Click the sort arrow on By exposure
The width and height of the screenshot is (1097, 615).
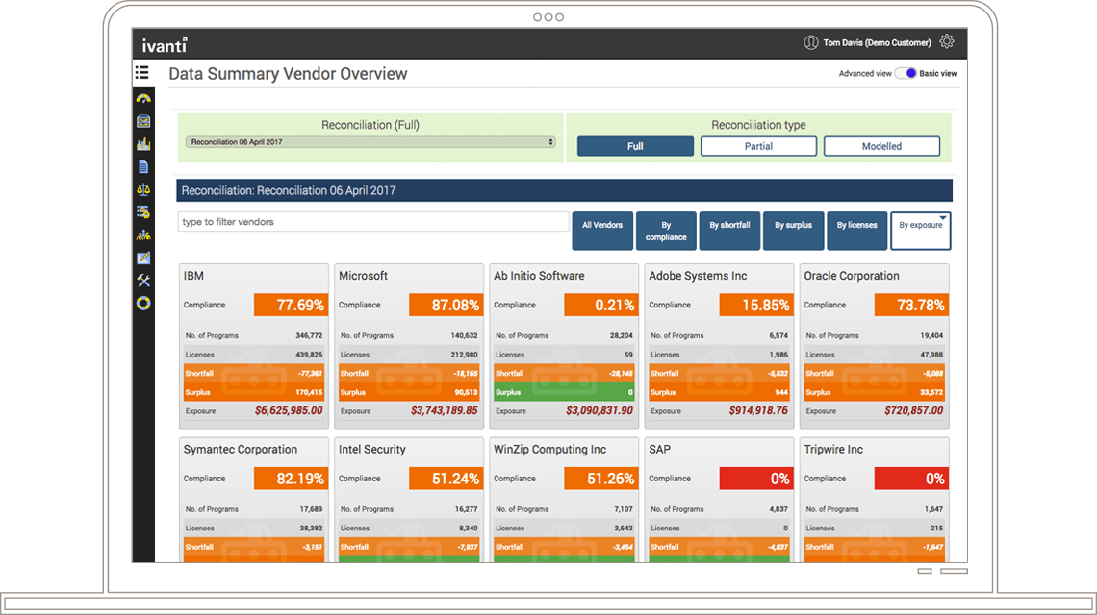(943, 218)
